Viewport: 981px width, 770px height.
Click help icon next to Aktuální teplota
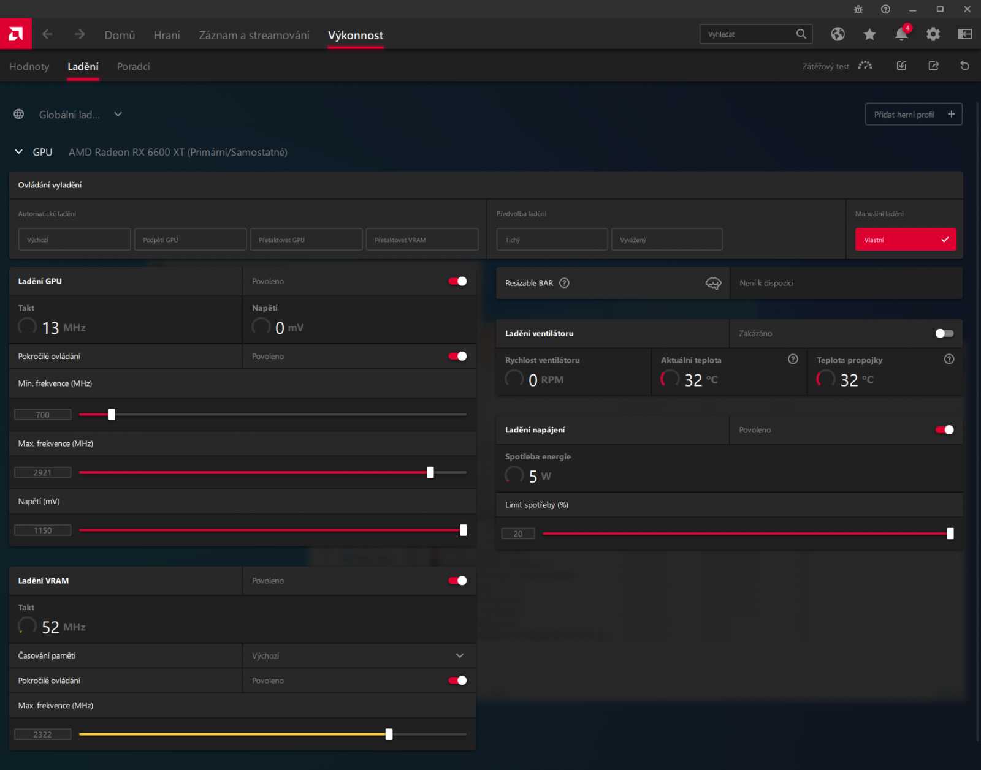(793, 360)
